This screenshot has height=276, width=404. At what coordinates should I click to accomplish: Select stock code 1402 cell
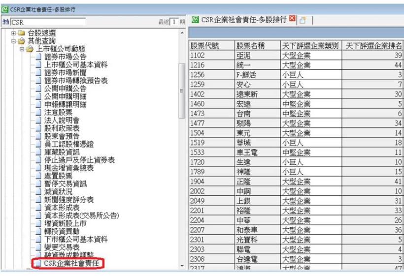coord(212,94)
